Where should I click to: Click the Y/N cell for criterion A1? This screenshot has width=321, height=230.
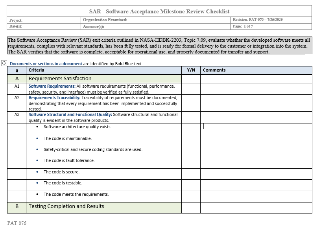(191, 88)
